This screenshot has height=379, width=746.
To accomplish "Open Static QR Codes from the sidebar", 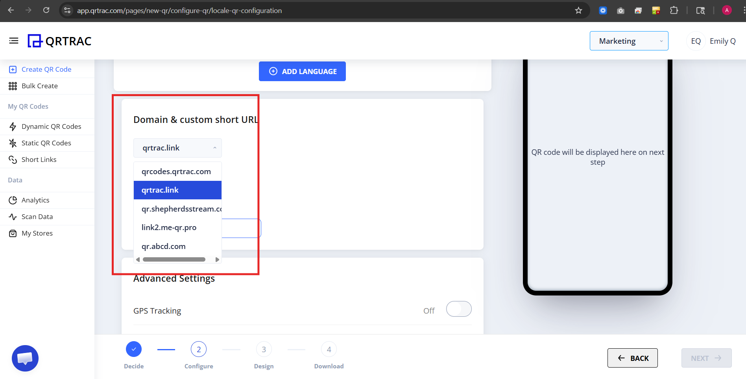I will [46, 143].
